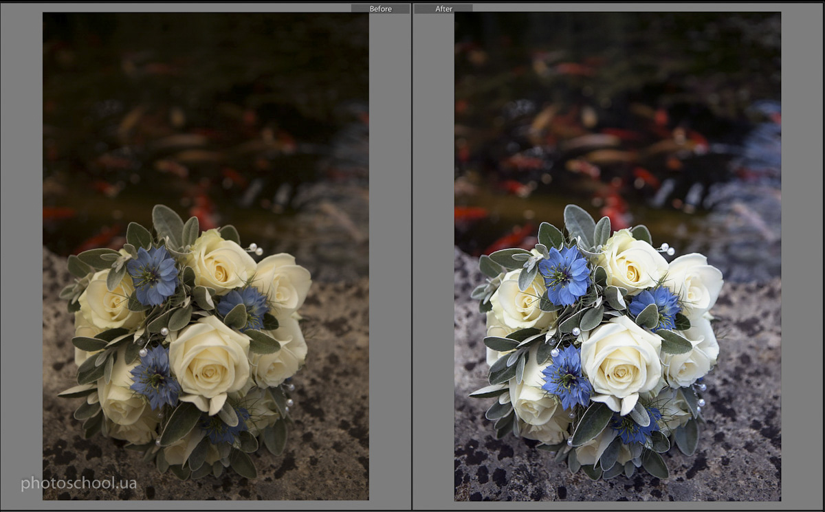Click the gray margin right of After photo
This screenshot has height=512, width=825.
[802, 256]
